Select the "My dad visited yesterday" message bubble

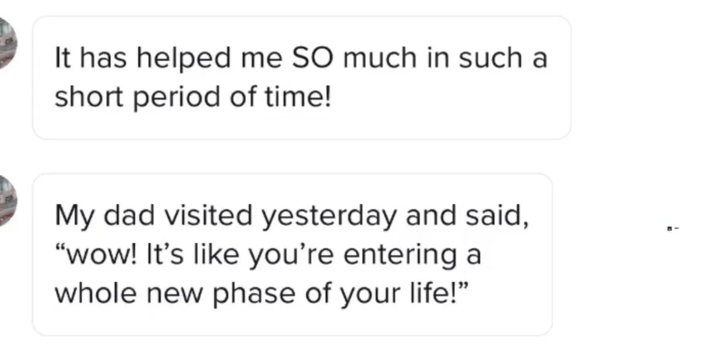(292, 254)
